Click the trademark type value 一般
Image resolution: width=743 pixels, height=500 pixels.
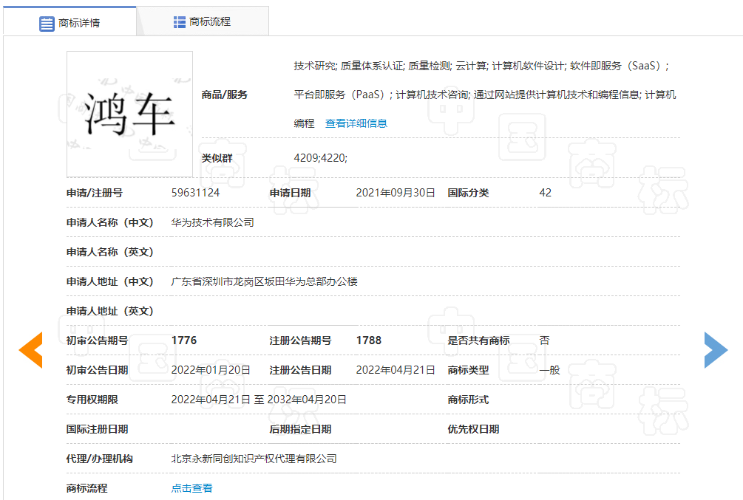point(549,370)
